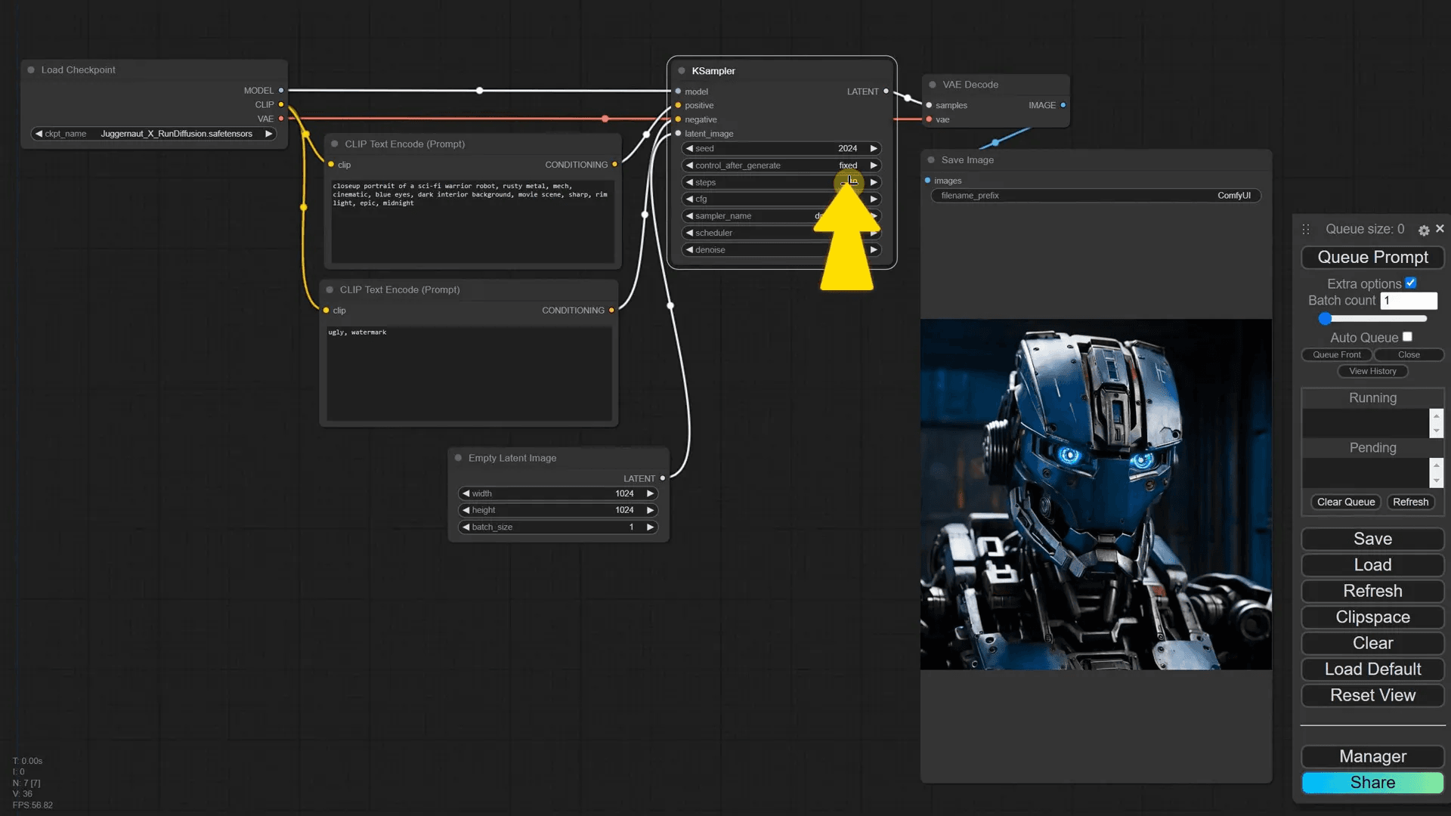1451x816 pixels.
Task: Increase seed with right arrow
Action: click(x=874, y=149)
